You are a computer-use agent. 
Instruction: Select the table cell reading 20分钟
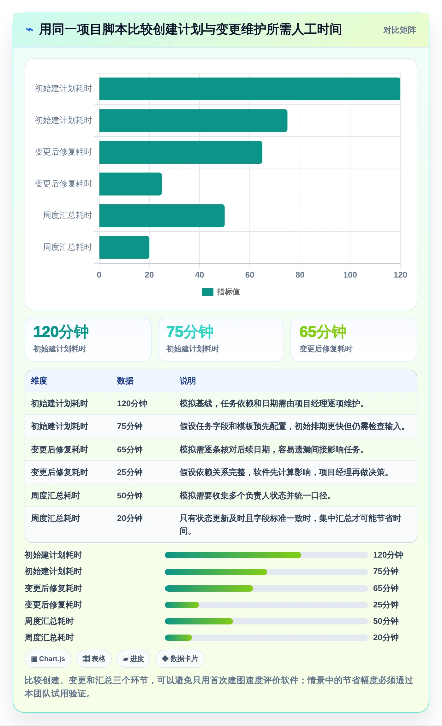pos(130,518)
